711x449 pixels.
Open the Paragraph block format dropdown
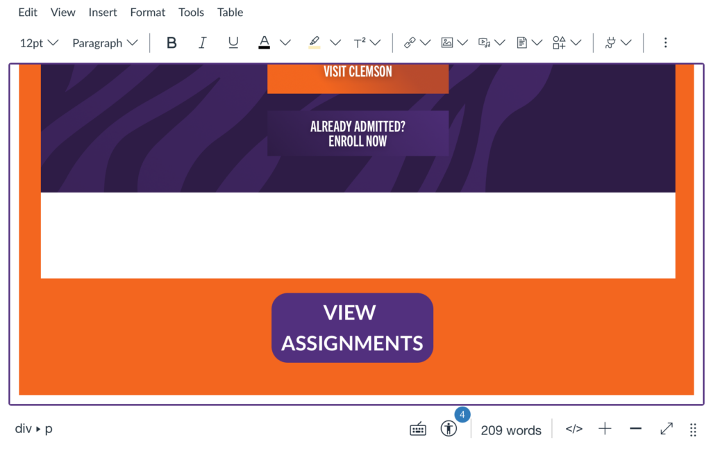(x=105, y=42)
